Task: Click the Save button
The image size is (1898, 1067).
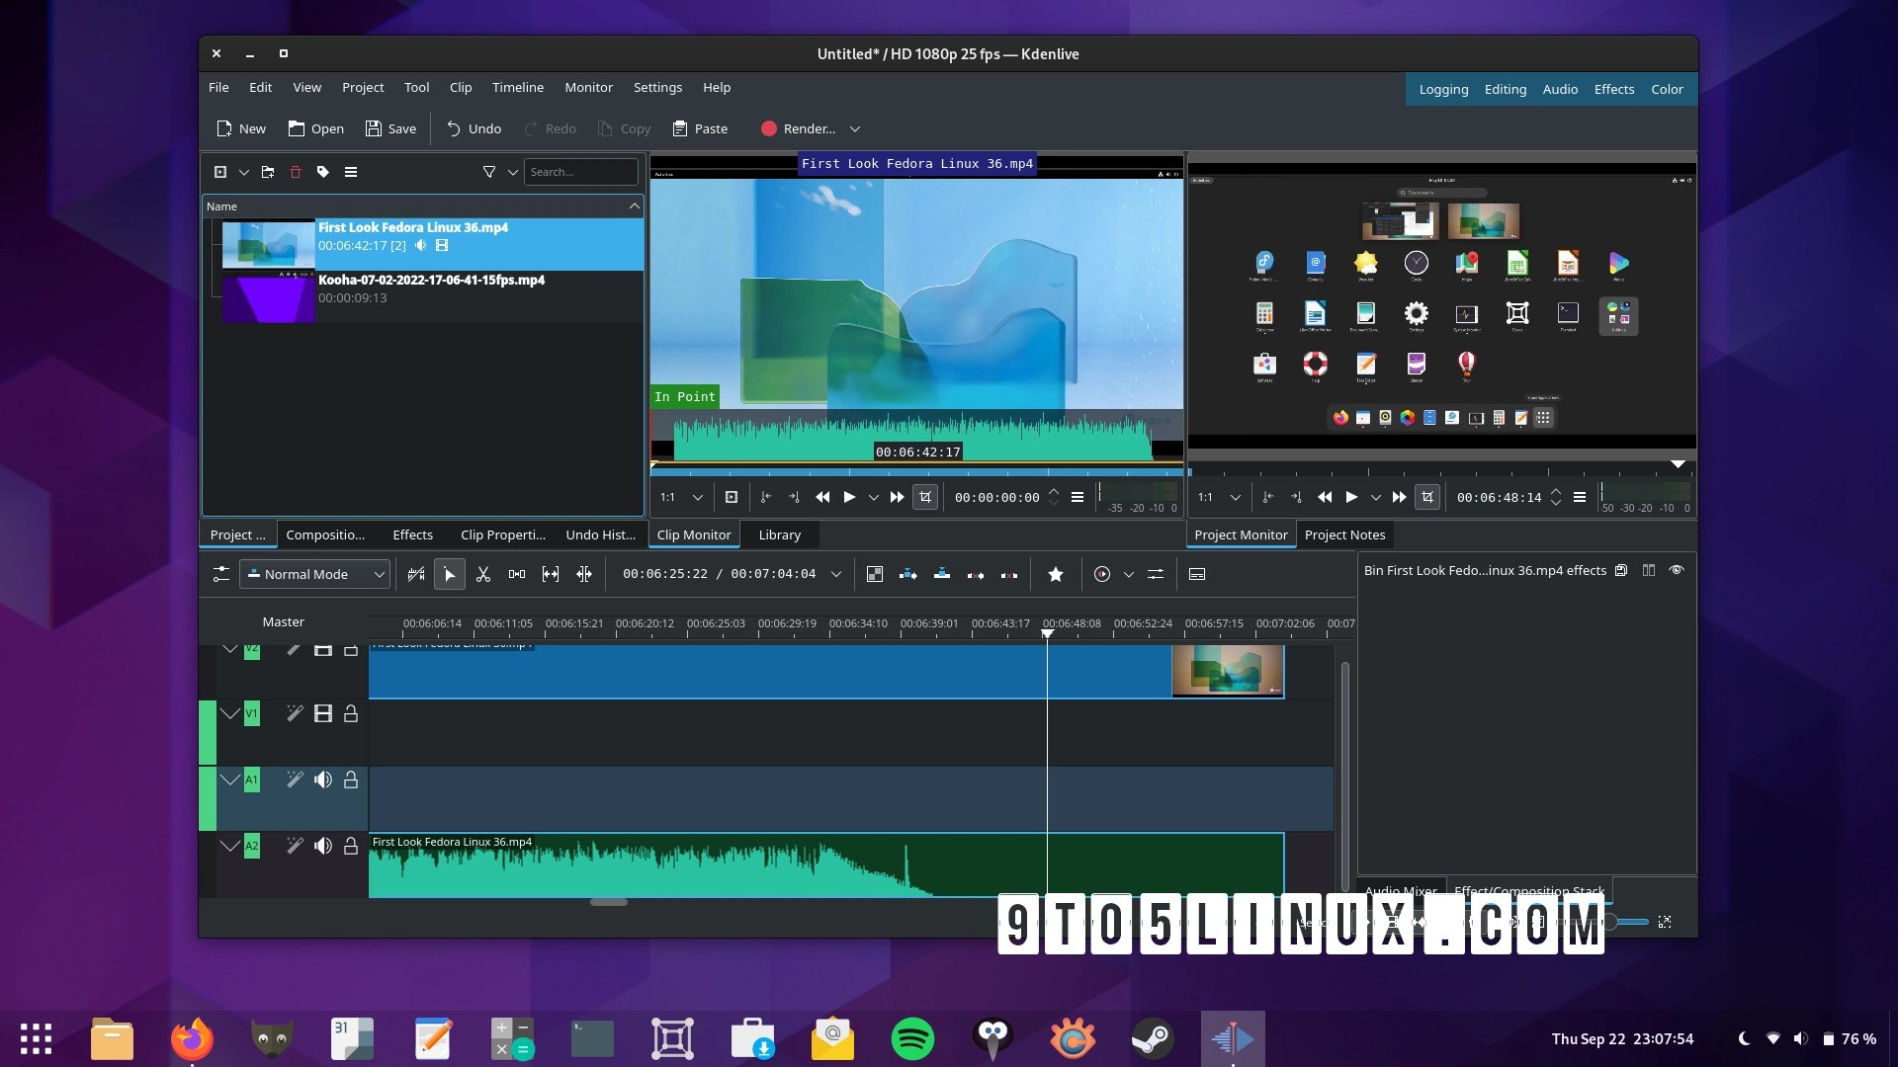Action: 389,128
